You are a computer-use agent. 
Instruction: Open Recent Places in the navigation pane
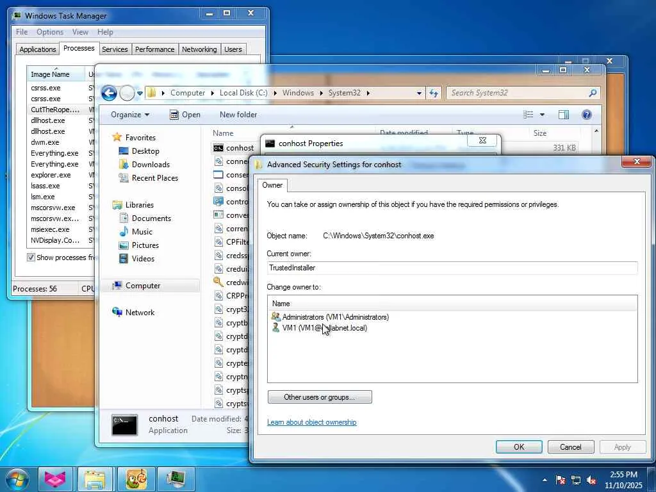coord(155,178)
